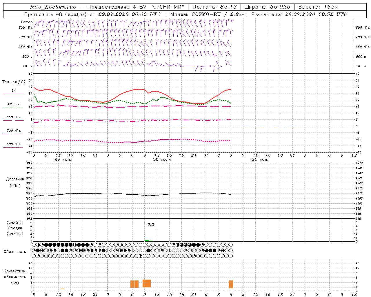Click the Ветер wind section label

tap(27, 22)
